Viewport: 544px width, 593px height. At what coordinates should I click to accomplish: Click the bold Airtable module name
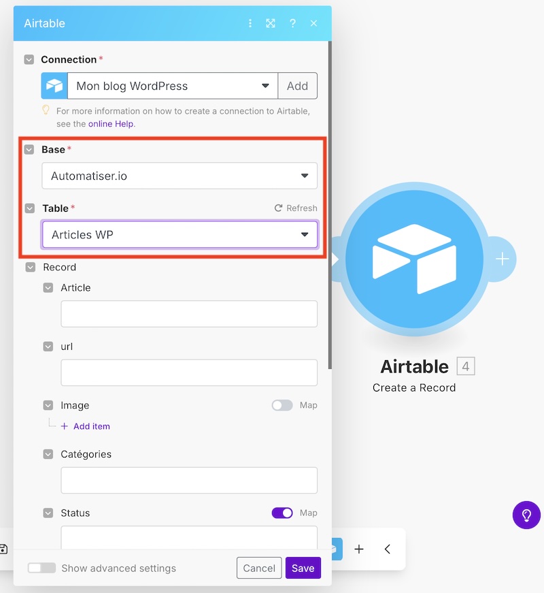tap(414, 366)
